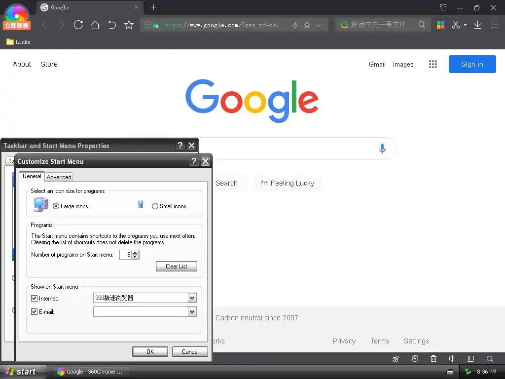Open the E-mail program dropdown
505x379 pixels.
(x=192, y=312)
